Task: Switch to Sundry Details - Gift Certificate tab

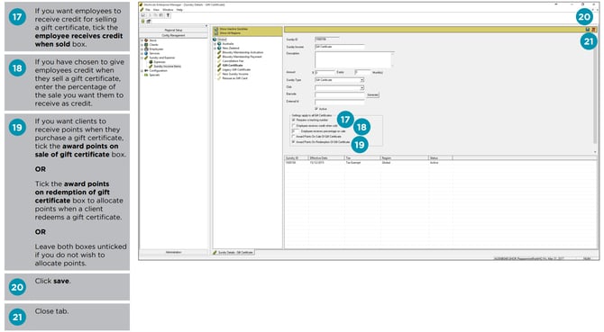Action: pos(233,253)
